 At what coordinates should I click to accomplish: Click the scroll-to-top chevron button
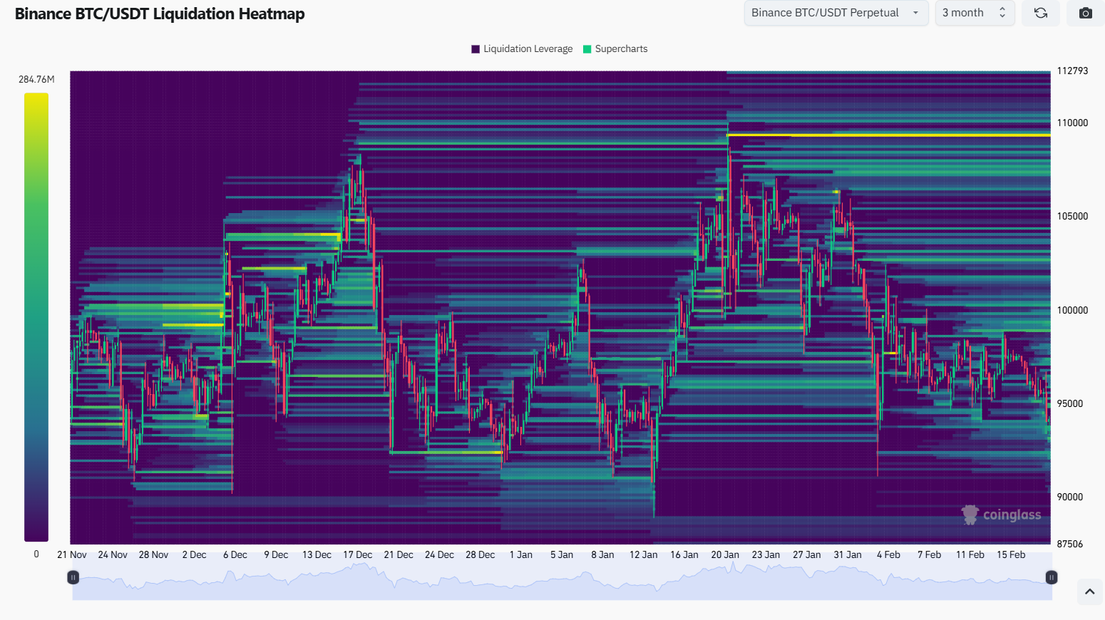[x=1090, y=591]
